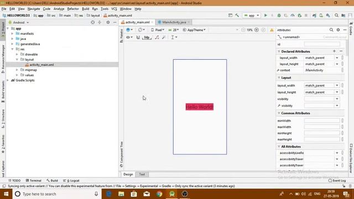Open the Build tool window button
Image resolution: width=354 pixels, height=199 pixels.
click(x=52, y=181)
